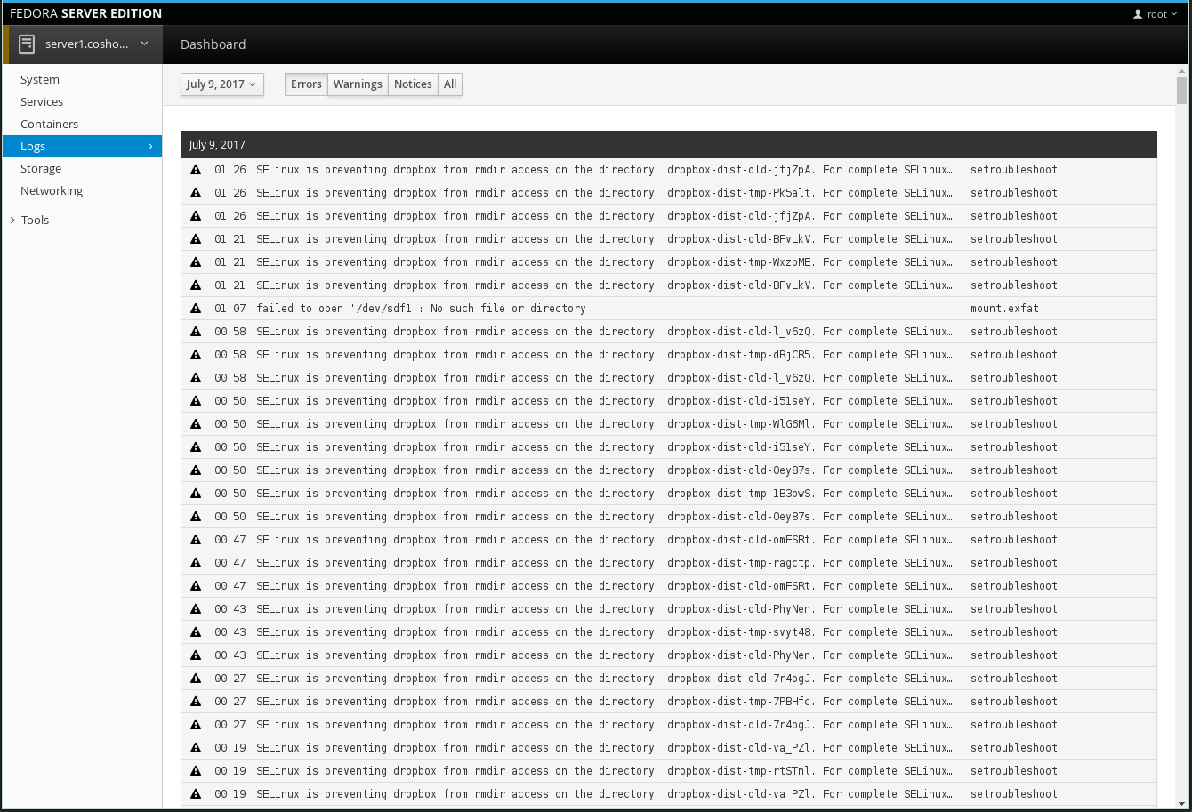Open the .dropbox-dist-tmp-Pk5alt log message
1192x812 pixels.
tap(603, 193)
